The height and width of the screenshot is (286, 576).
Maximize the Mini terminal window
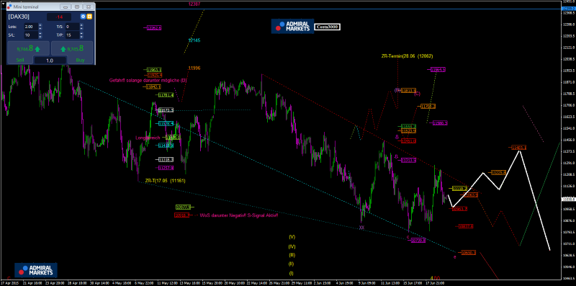[77, 6]
